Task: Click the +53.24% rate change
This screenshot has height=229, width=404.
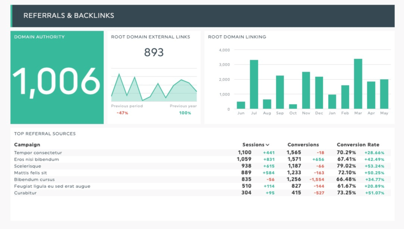Action: pyautogui.click(x=374, y=166)
